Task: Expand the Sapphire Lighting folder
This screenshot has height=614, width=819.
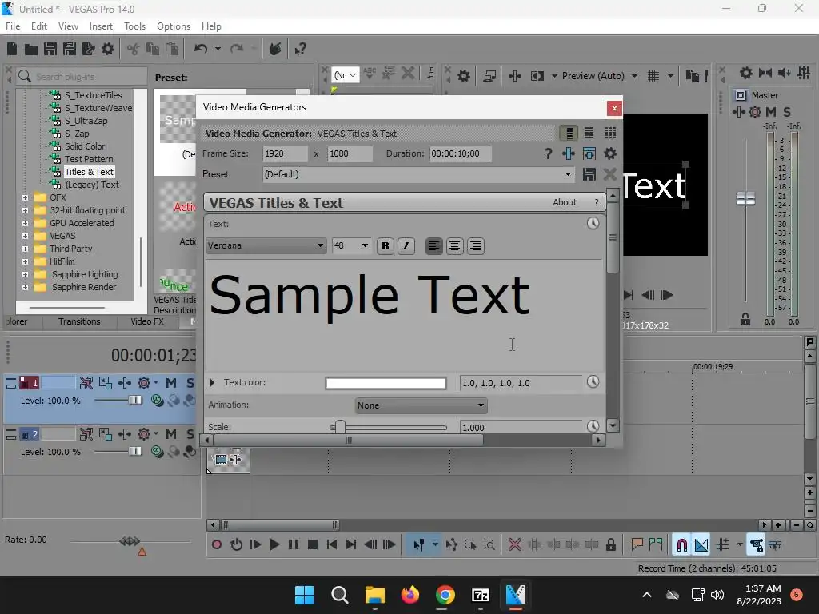Action: tap(25, 274)
